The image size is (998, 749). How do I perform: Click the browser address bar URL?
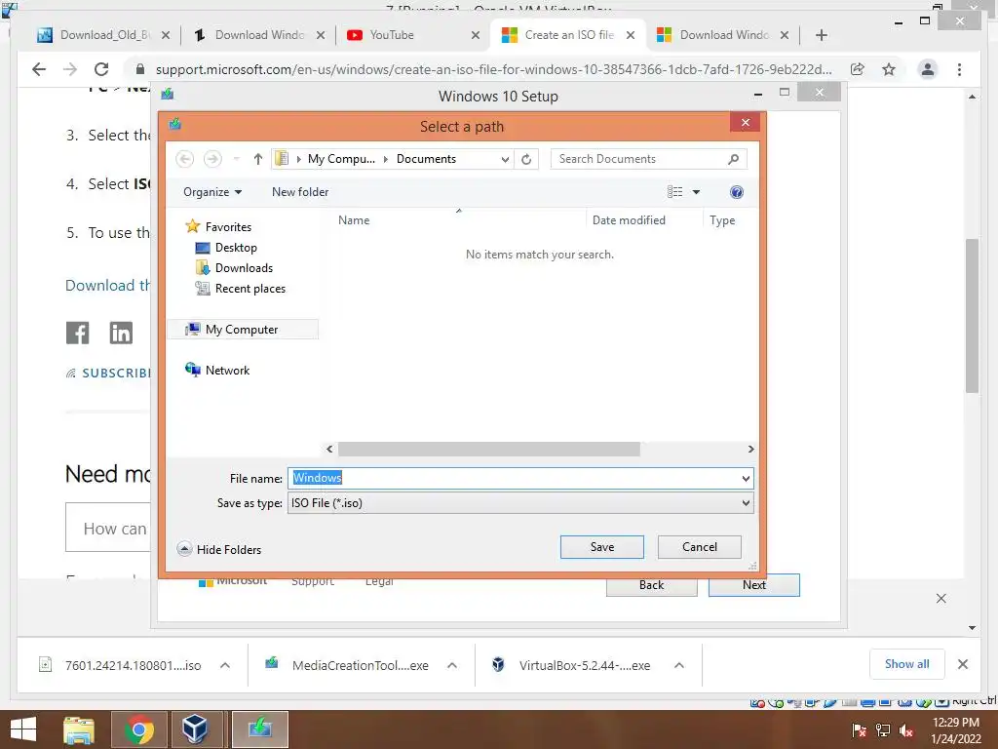point(493,69)
